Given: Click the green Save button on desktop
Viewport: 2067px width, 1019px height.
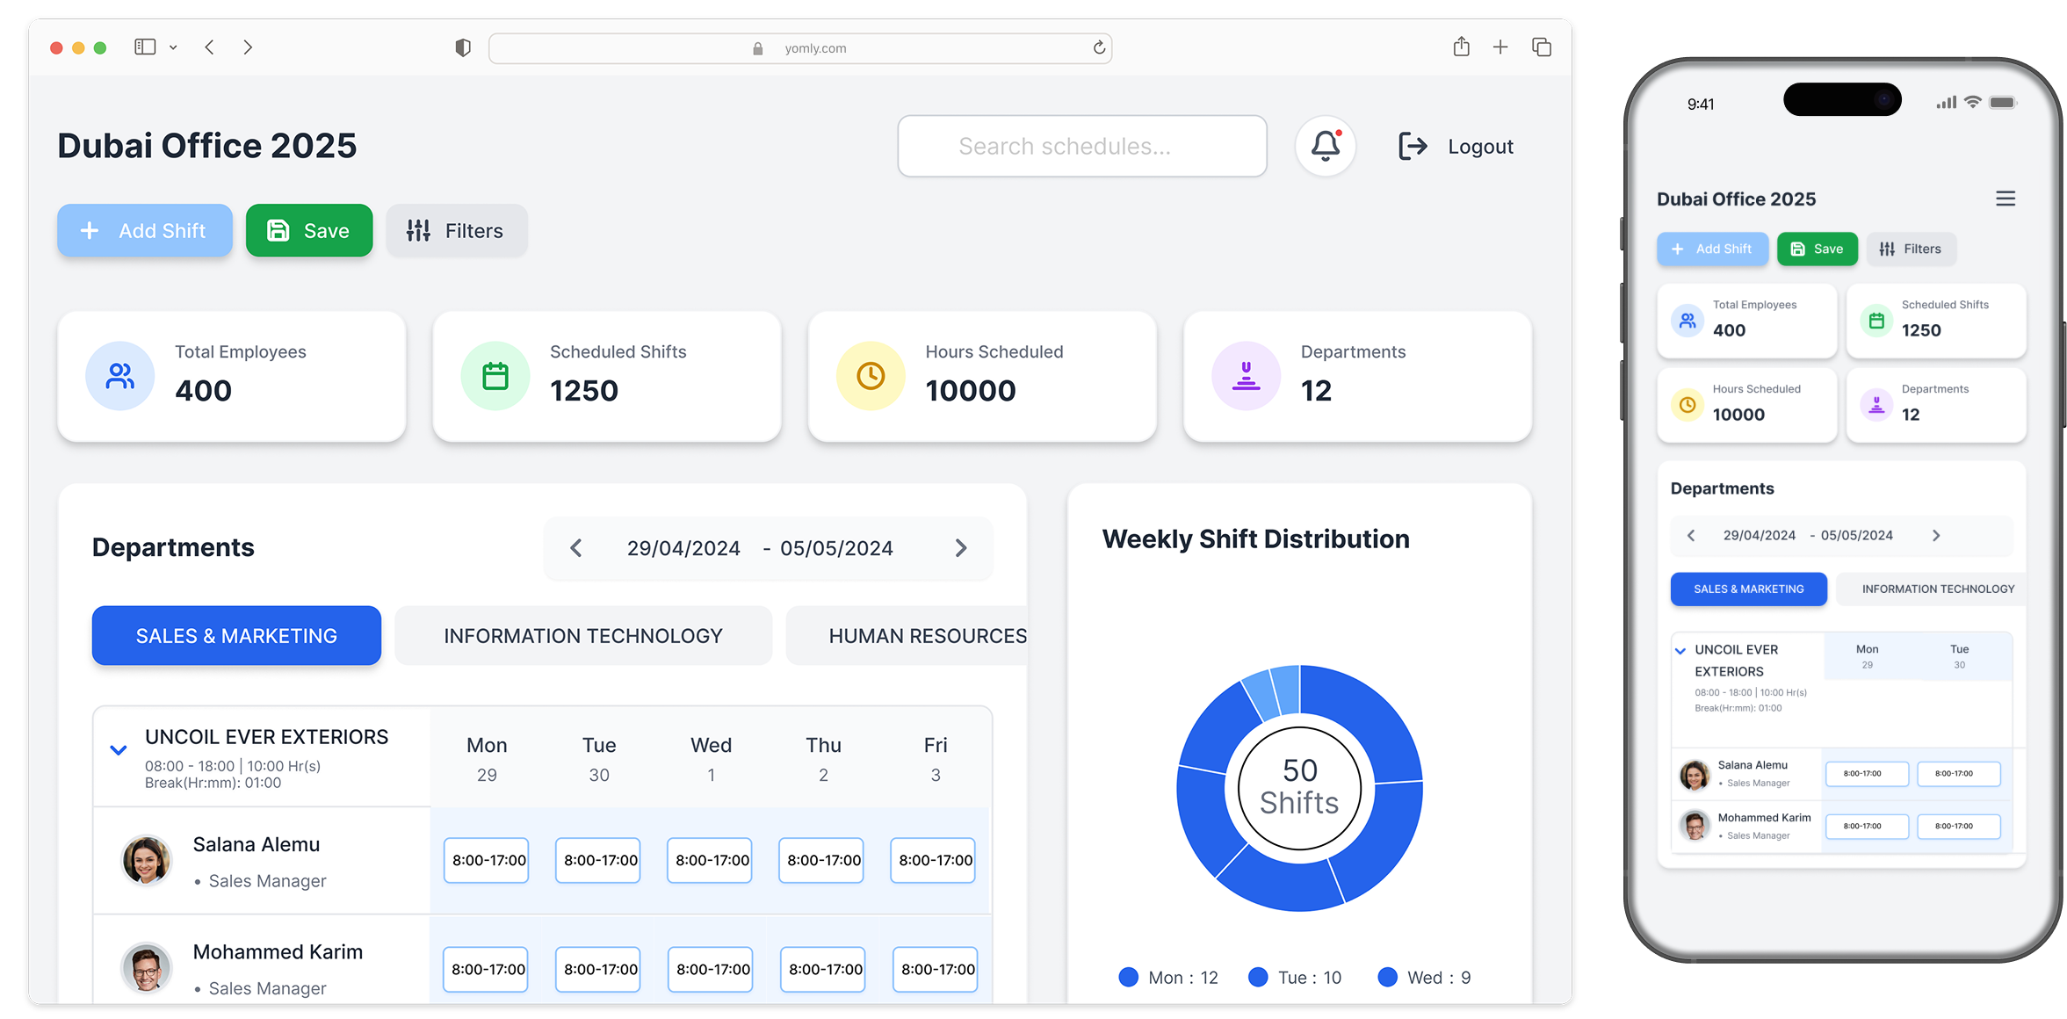Looking at the screenshot, I should (309, 230).
